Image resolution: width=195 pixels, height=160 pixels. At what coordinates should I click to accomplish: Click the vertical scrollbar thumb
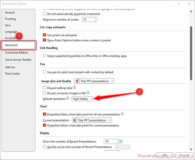coord(191,53)
